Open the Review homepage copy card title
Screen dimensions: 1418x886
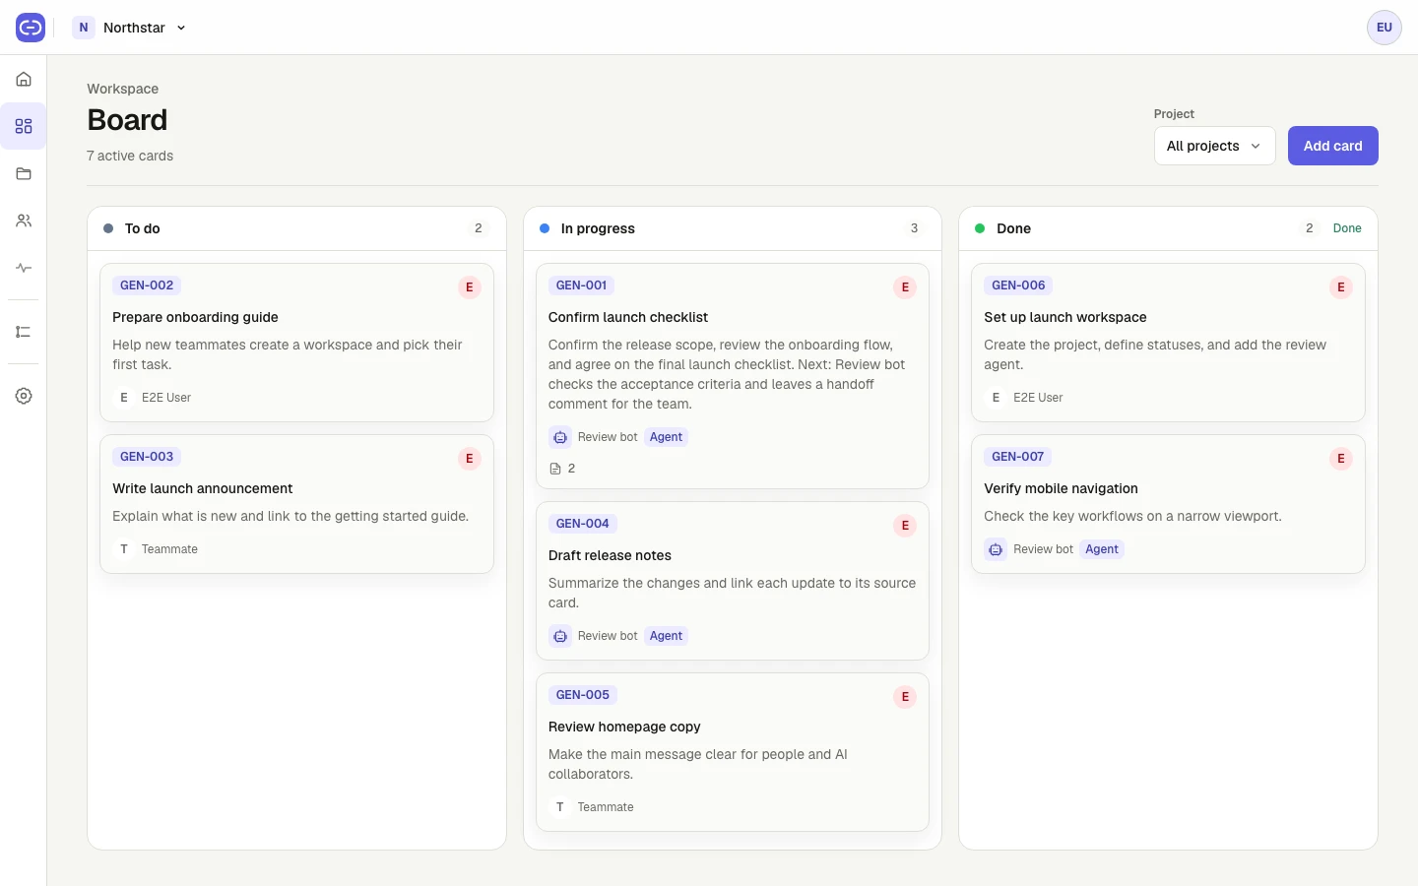[x=624, y=727]
